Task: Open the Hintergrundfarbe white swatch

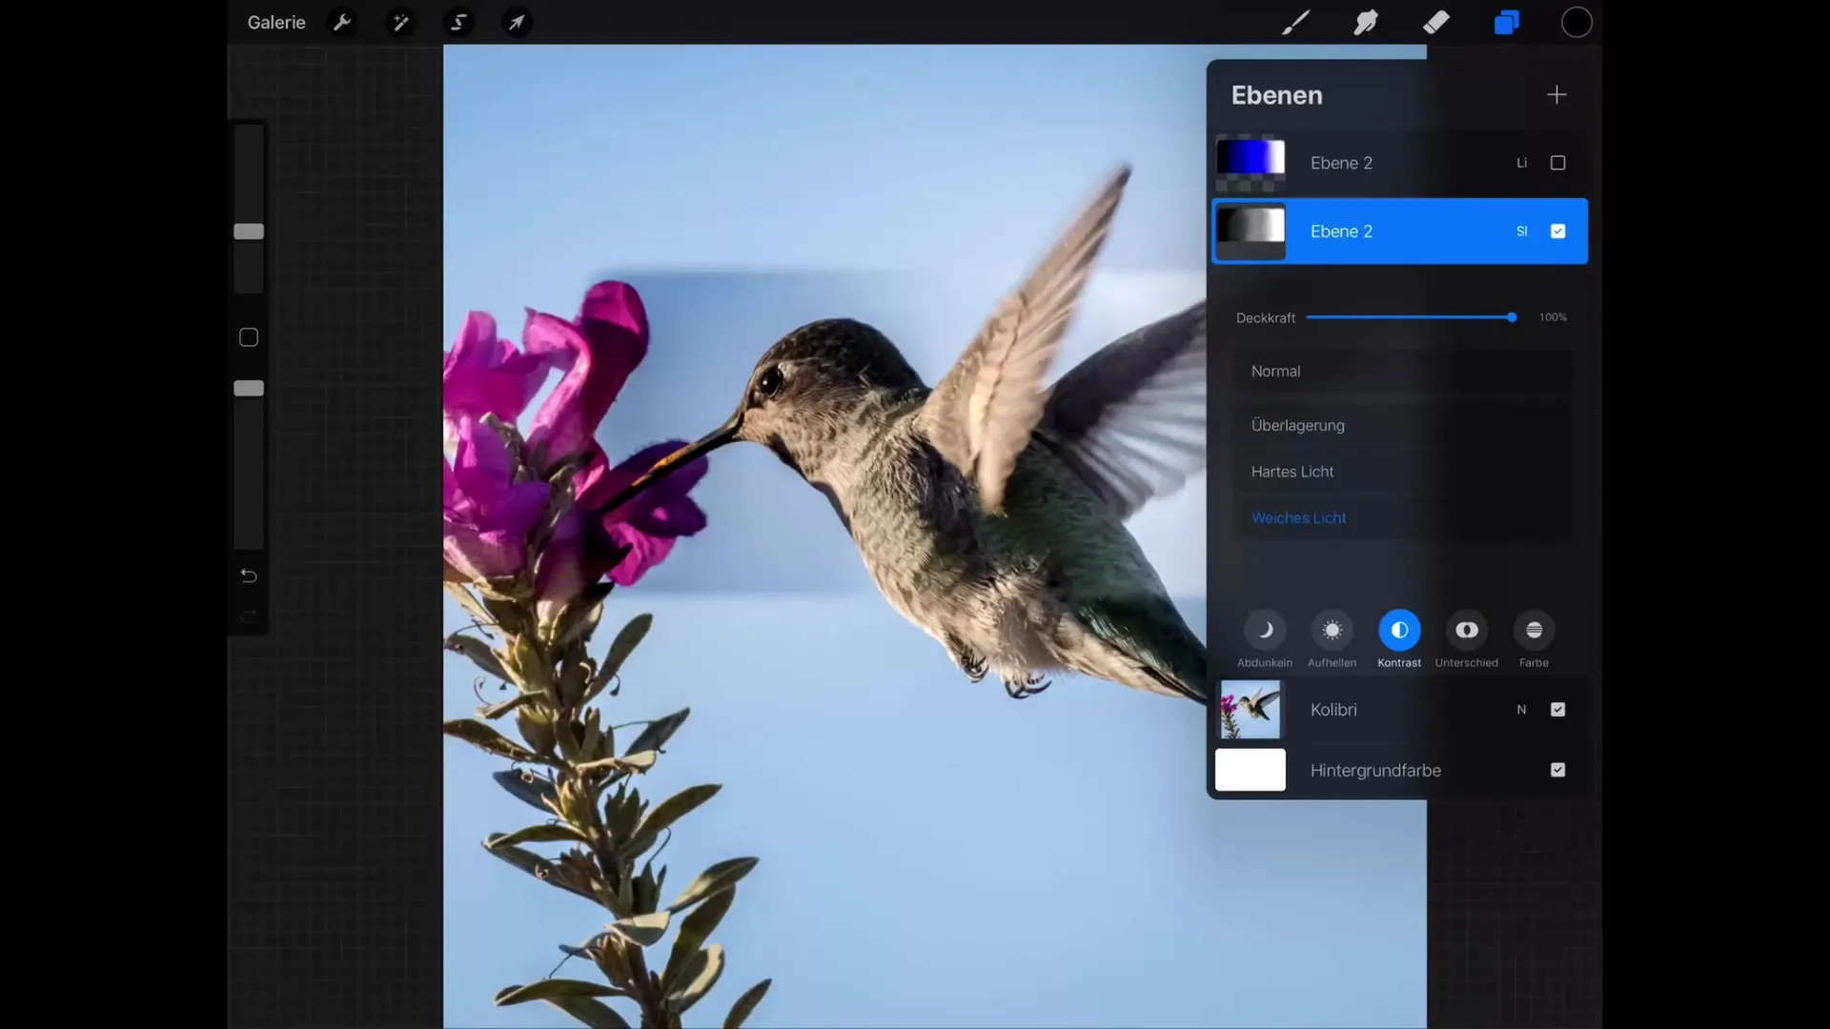Action: coord(1250,770)
